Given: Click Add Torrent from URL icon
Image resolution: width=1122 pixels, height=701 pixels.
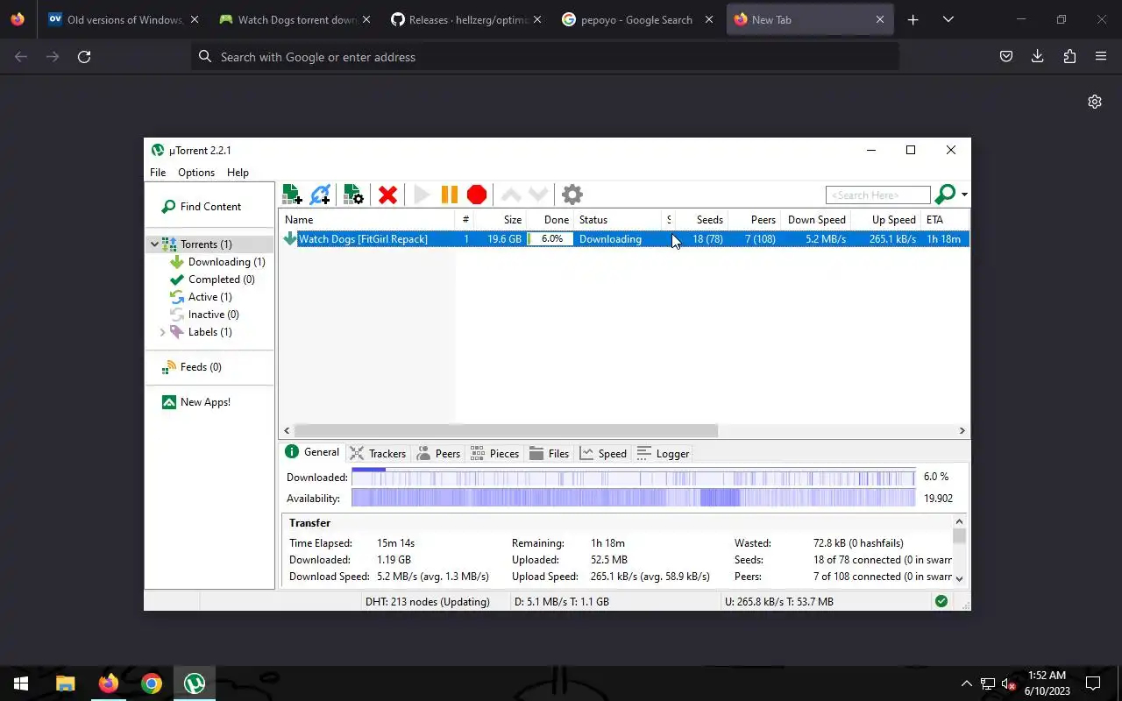Looking at the screenshot, I should tap(321, 195).
